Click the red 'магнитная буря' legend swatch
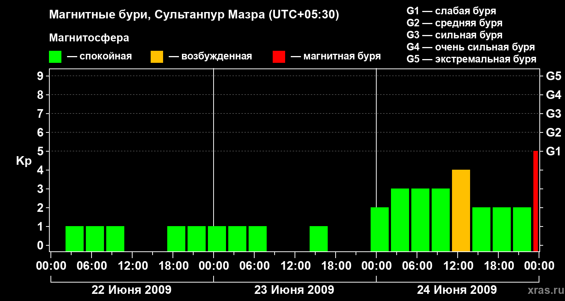Screen dimensions: 565x301 279,57
